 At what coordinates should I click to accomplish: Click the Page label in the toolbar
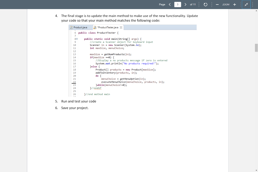click(162, 4)
